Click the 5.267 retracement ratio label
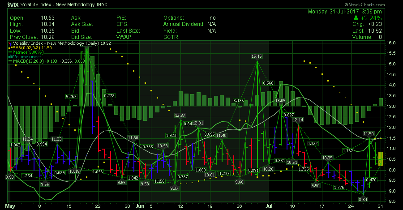 coord(72,97)
